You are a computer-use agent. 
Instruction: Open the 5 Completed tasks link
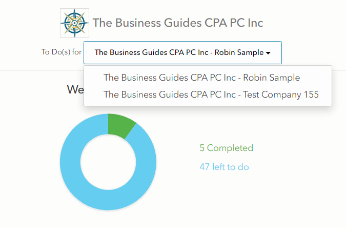226,148
